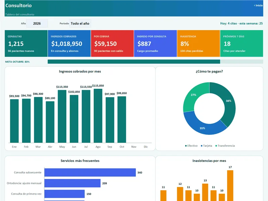
Task: Select the Ingreso por Consulta $887 card
Action: pyautogui.click(x=155, y=44)
